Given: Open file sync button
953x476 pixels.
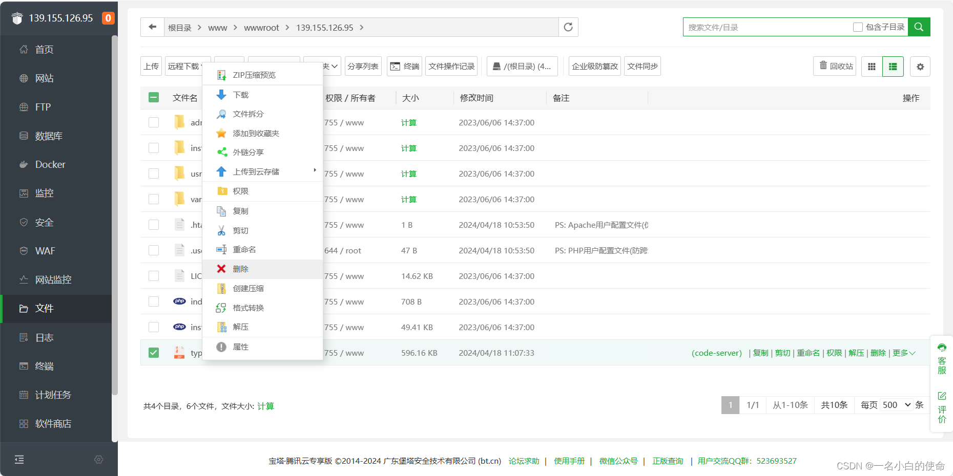Looking at the screenshot, I should point(643,66).
